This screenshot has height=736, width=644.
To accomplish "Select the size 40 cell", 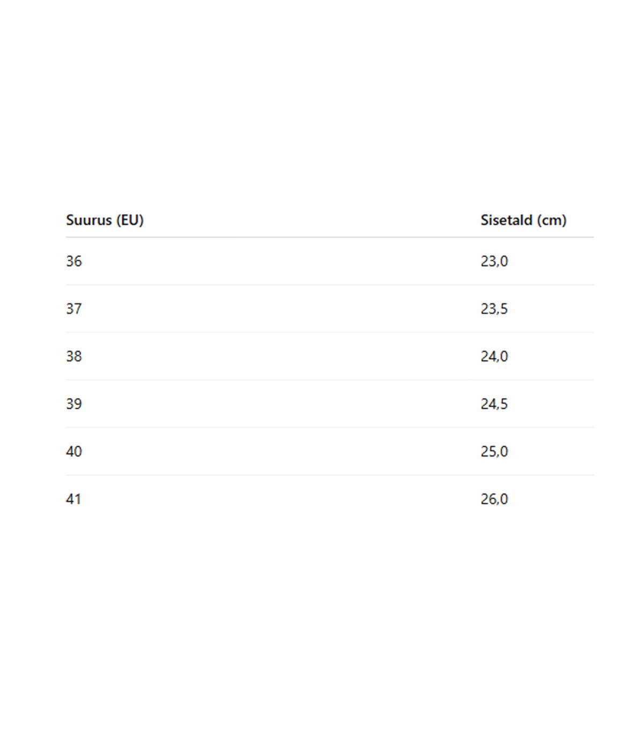I will (74, 452).
